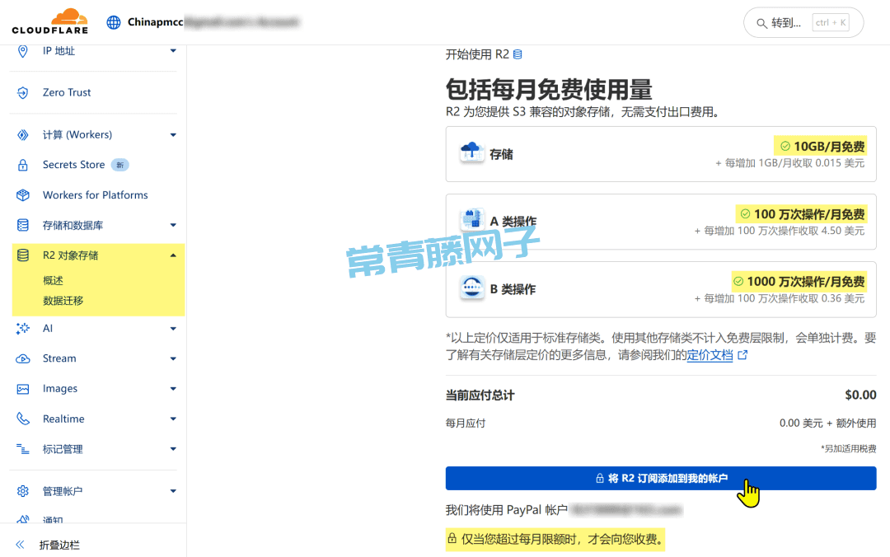Click the ctrl + K shortcut hint

tap(831, 23)
